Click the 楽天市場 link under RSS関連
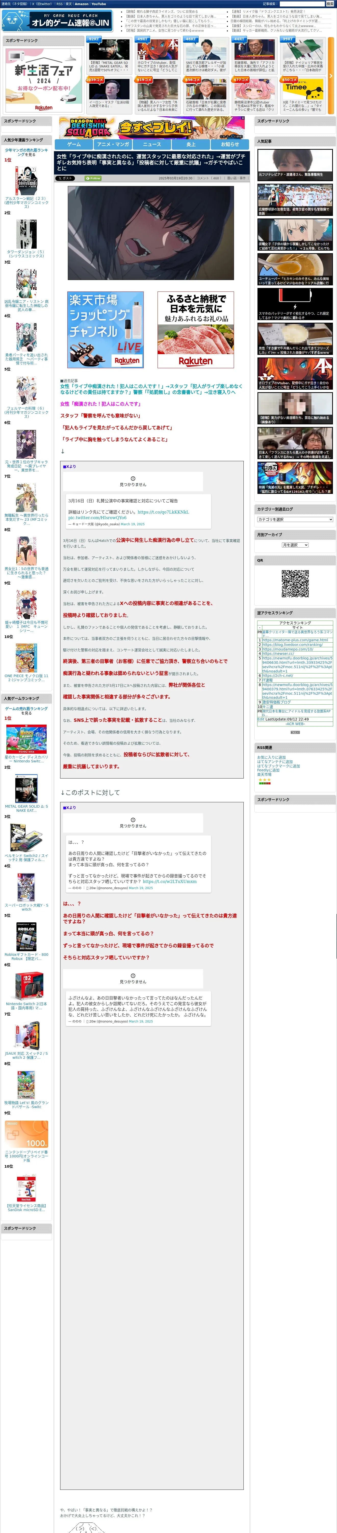Viewport: 337px width, 1533px height. coord(264,774)
